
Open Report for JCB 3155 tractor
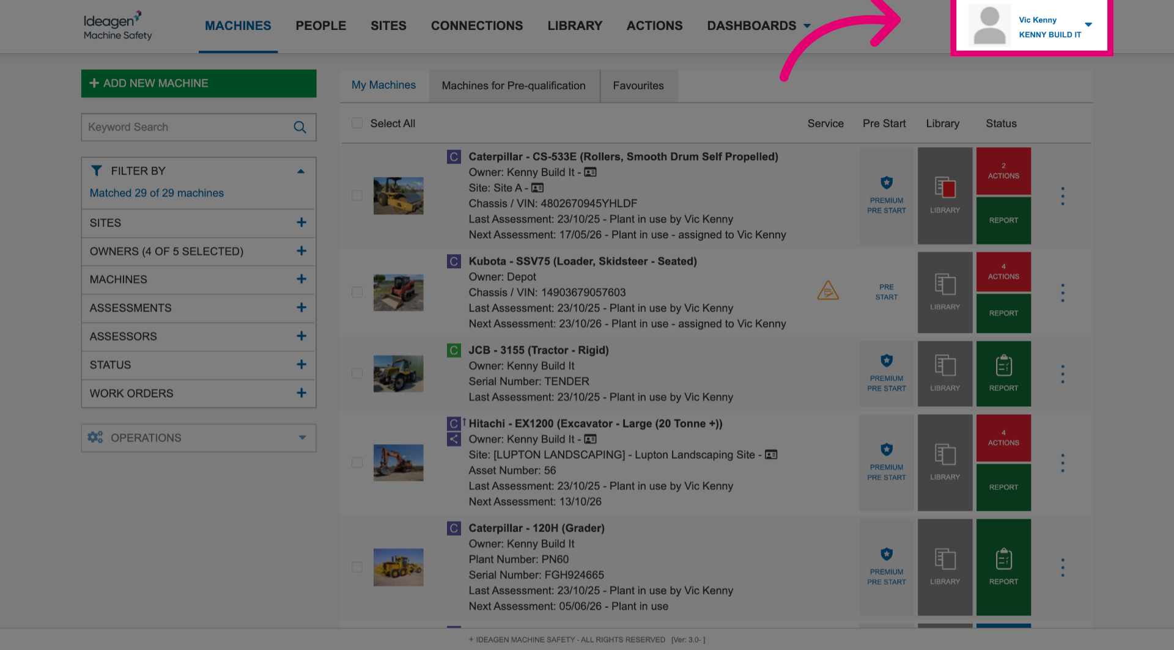[1003, 373]
